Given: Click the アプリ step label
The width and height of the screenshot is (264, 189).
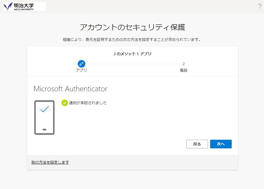Looking at the screenshot, I should pos(81,70).
